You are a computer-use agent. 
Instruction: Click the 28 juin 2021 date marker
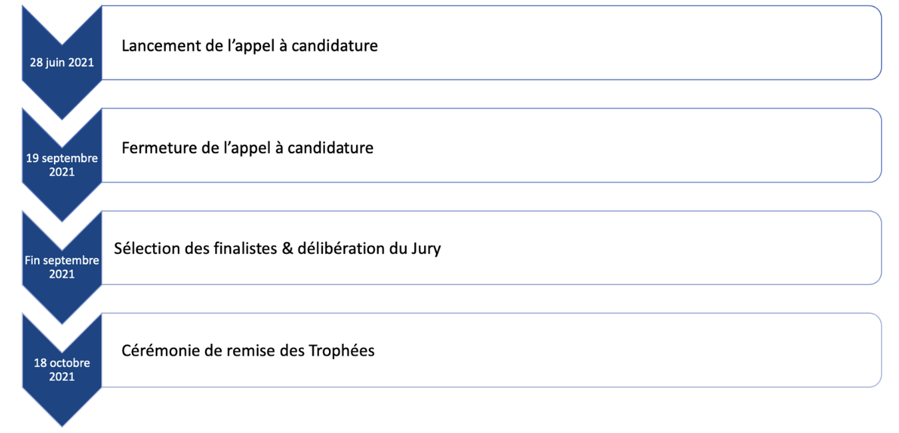click(62, 63)
